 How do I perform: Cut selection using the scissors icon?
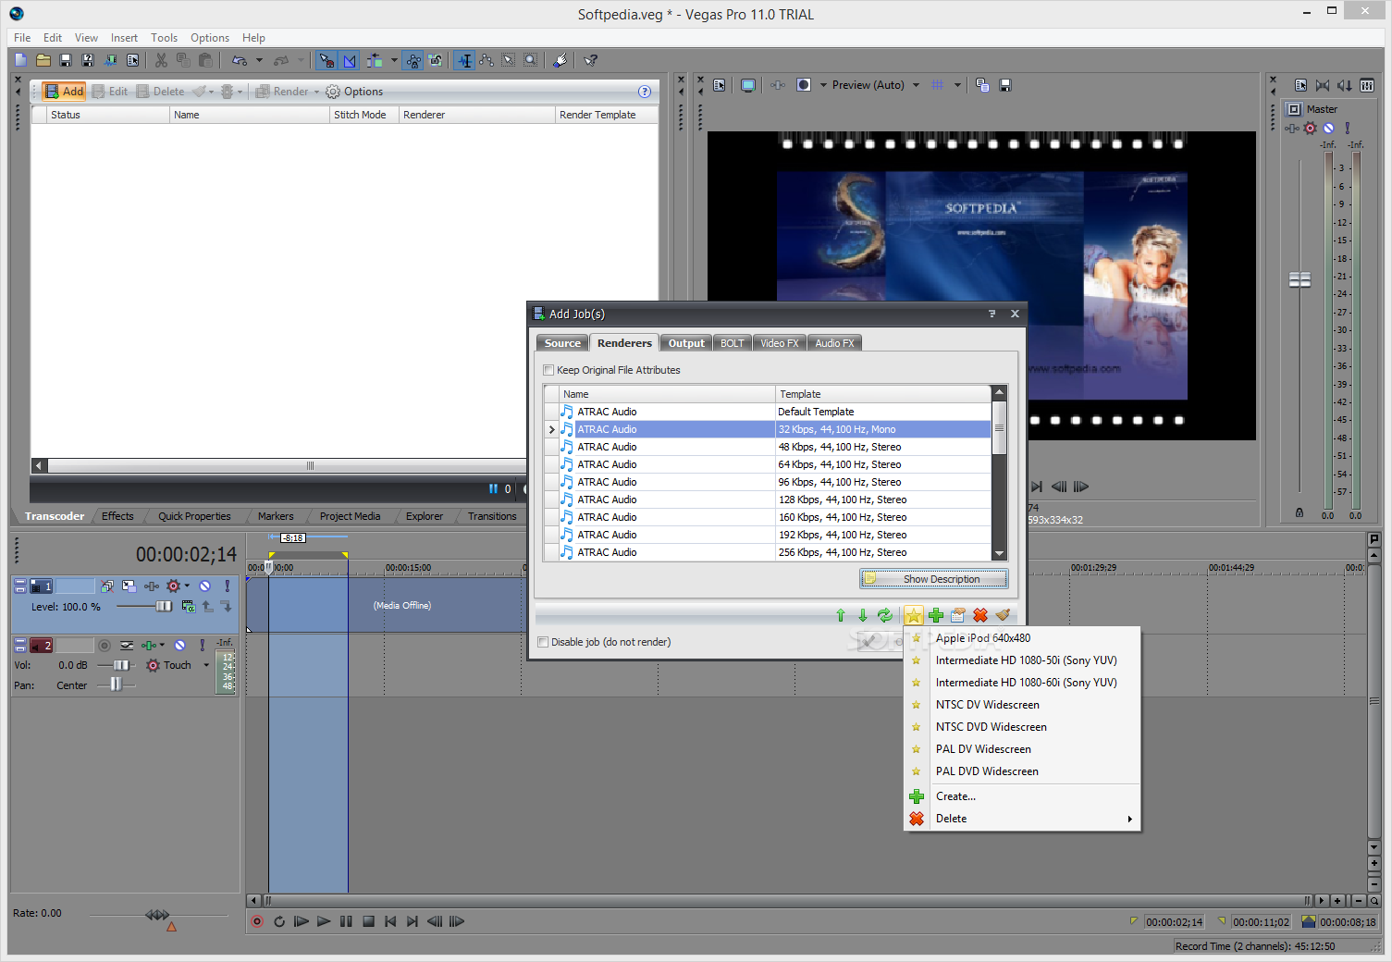tap(161, 60)
